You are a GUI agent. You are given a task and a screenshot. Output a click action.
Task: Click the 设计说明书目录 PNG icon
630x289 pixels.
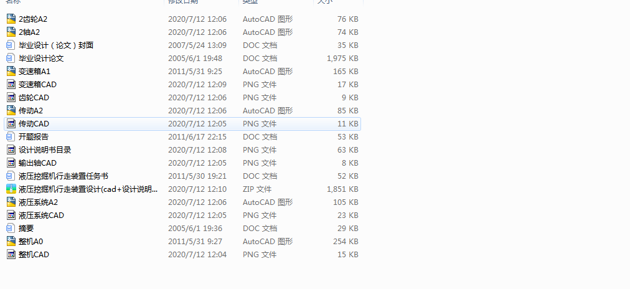click(x=11, y=149)
